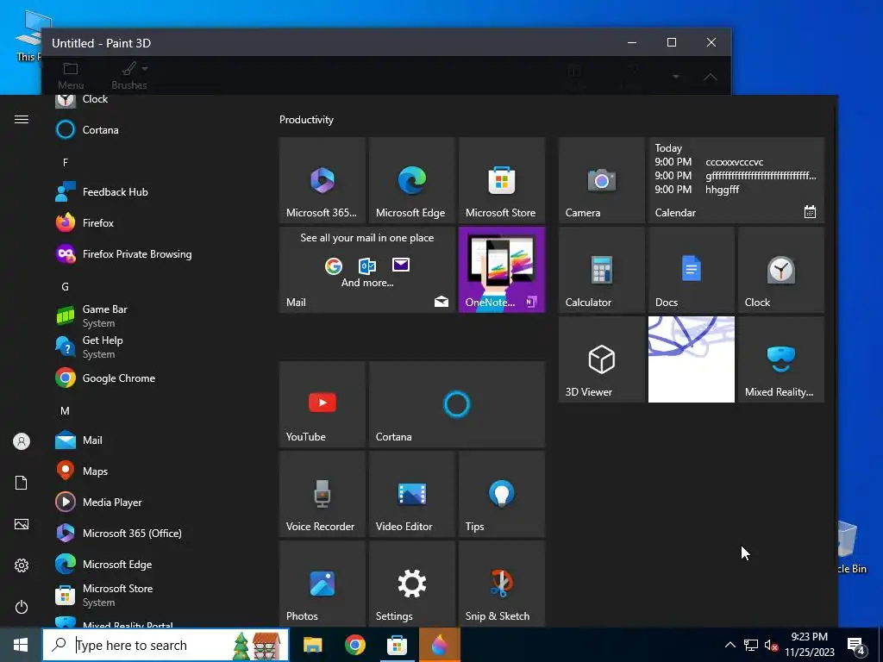Open the taskbar clock and date
The image size is (883, 662).
click(809, 645)
